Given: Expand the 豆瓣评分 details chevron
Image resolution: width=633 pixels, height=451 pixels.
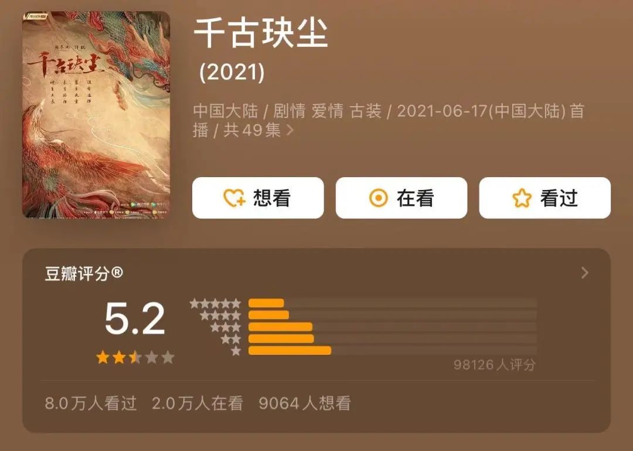Looking at the screenshot, I should click(x=584, y=273).
